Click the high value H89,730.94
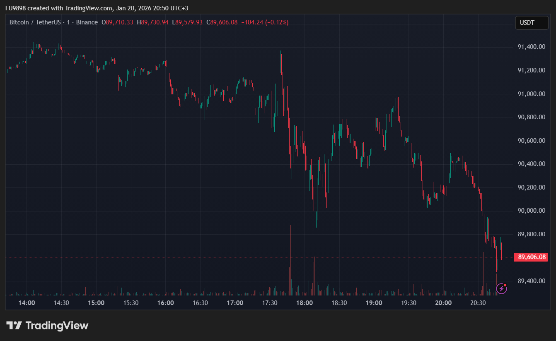 point(153,22)
